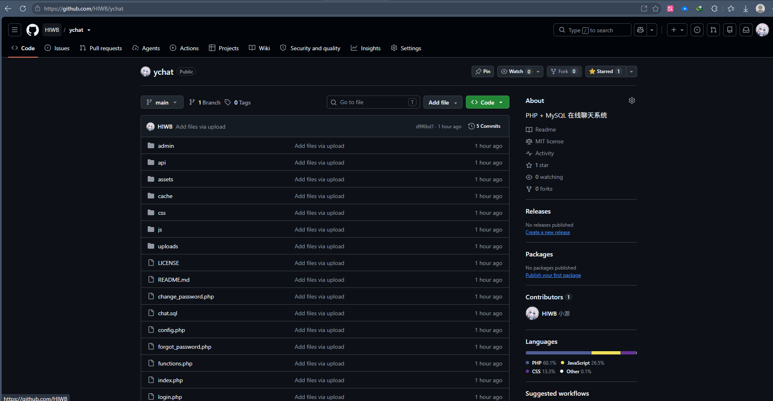
Task: Open the main branch switcher dropdown
Action: (x=162, y=102)
